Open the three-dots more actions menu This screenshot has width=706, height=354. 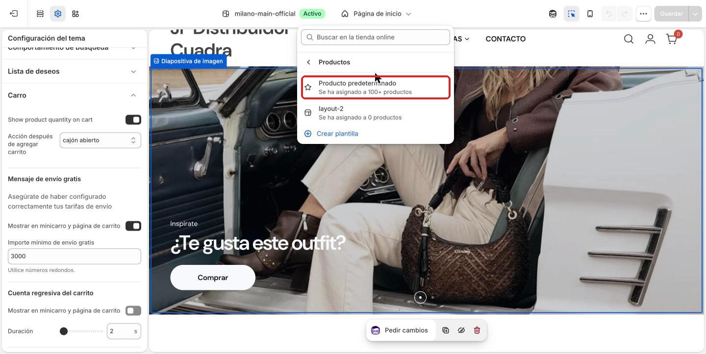[x=643, y=14]
